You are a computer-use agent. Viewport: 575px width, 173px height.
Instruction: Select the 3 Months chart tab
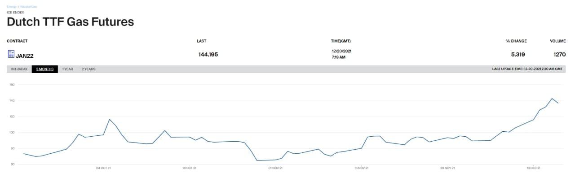pos(45,69)
